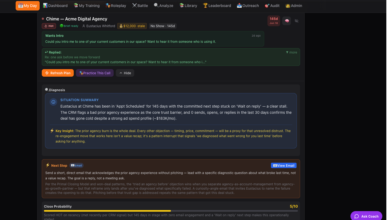
Task: Go to My Training
Action: 87,6
